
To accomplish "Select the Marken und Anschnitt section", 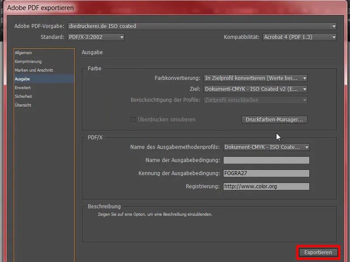I will tap(44, 70).
